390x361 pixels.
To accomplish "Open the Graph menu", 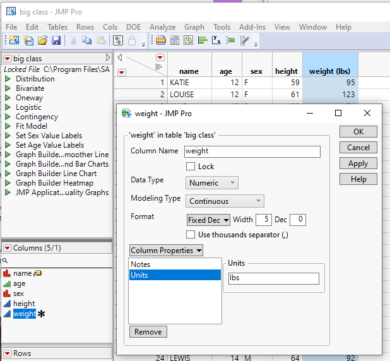I will pos(194,27).
